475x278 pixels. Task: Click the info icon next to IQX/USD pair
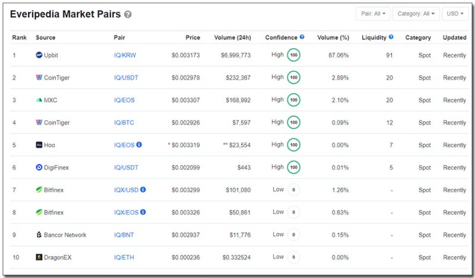tap(143, 189)
